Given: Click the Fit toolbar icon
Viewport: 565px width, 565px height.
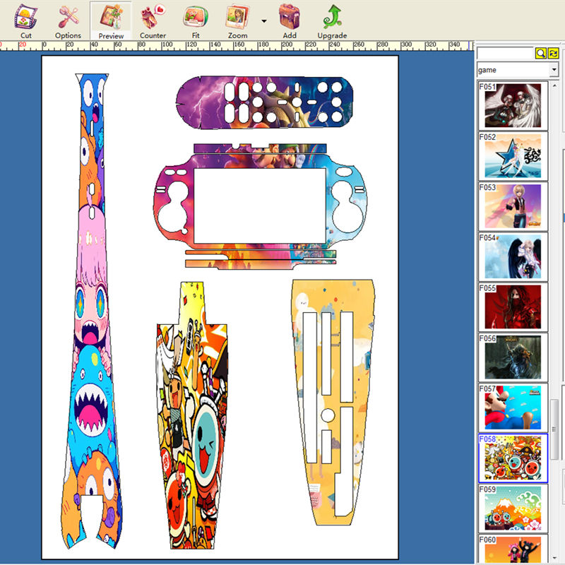Looking at the screenshot, I should coord(196,20).
